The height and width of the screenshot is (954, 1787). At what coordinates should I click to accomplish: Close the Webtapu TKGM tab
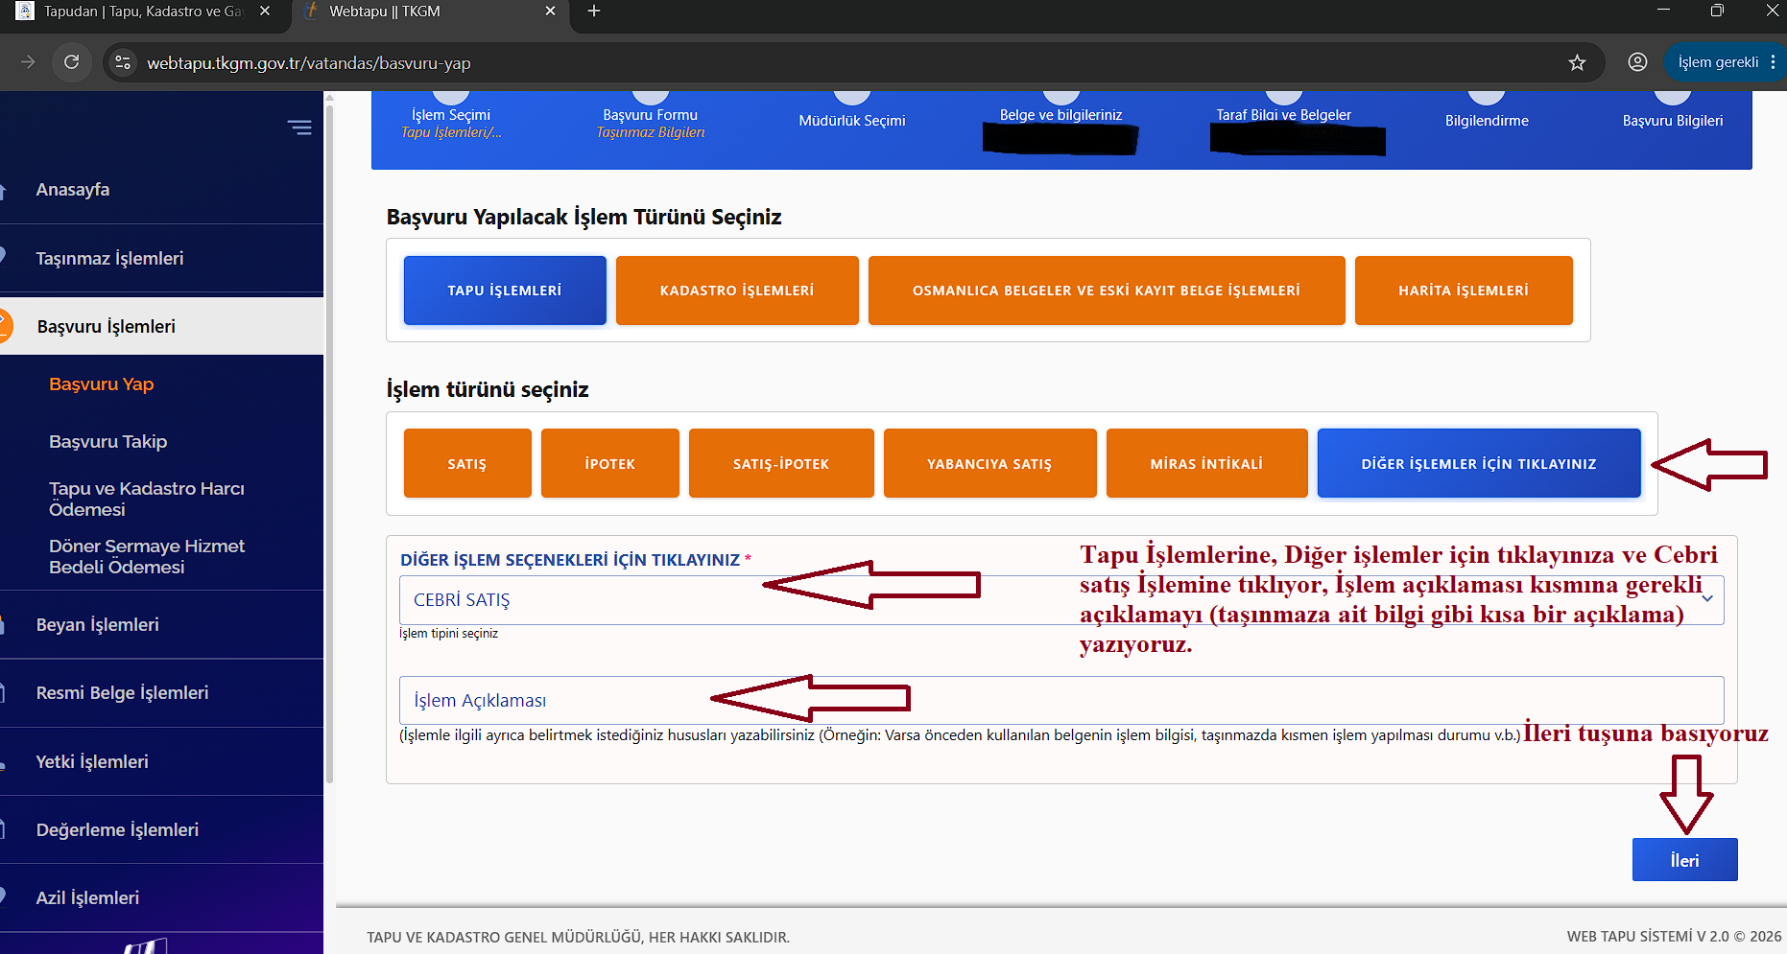(x=550, y=12)
